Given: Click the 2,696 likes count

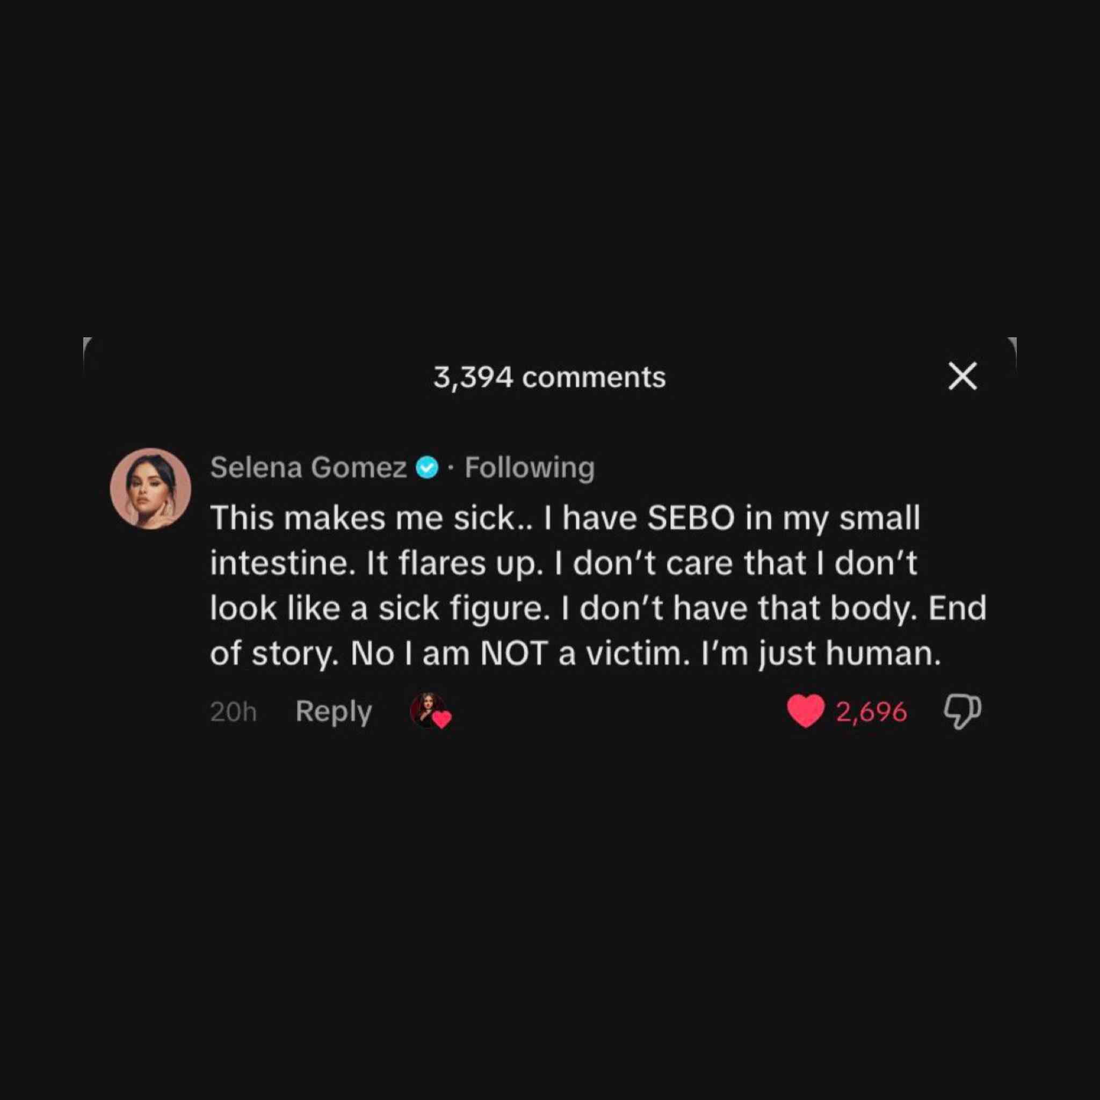Looking at the screenshot, I should [871, 712].
